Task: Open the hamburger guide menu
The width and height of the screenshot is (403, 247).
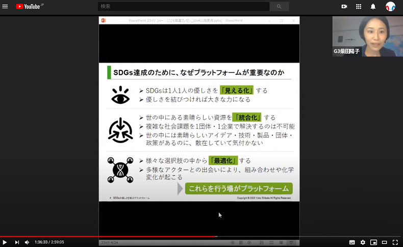Action: [5, 7]
